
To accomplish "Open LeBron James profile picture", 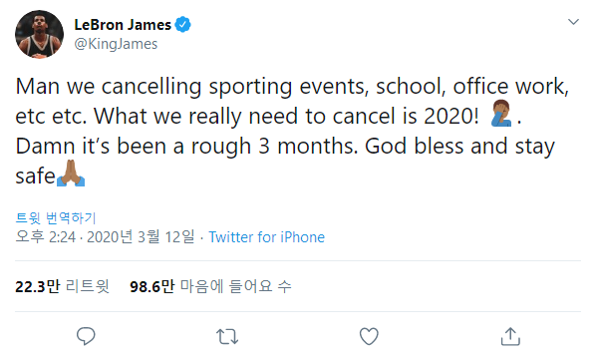I will point(39,34).
